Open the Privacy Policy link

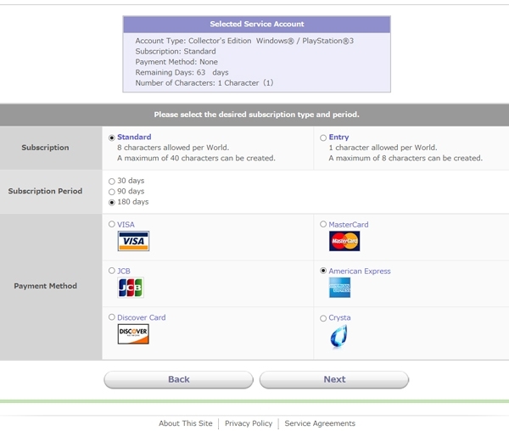249,423
